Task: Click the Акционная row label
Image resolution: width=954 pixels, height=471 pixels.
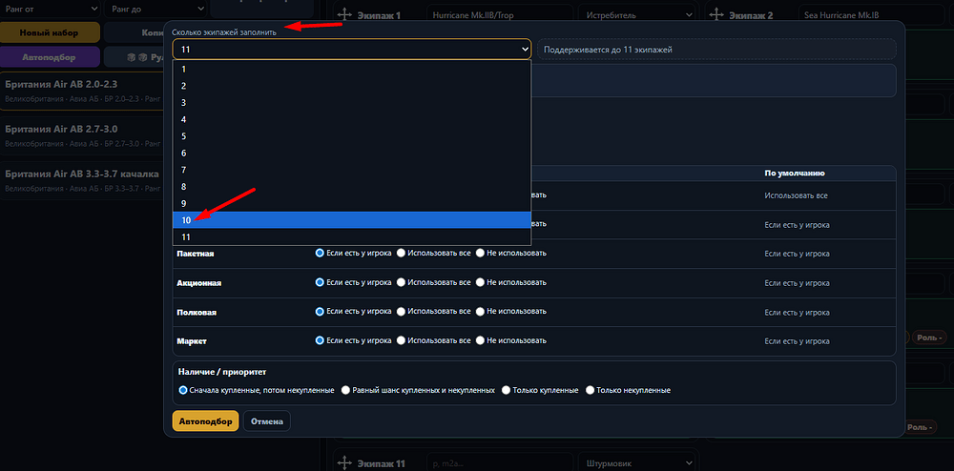Action: 198,282
